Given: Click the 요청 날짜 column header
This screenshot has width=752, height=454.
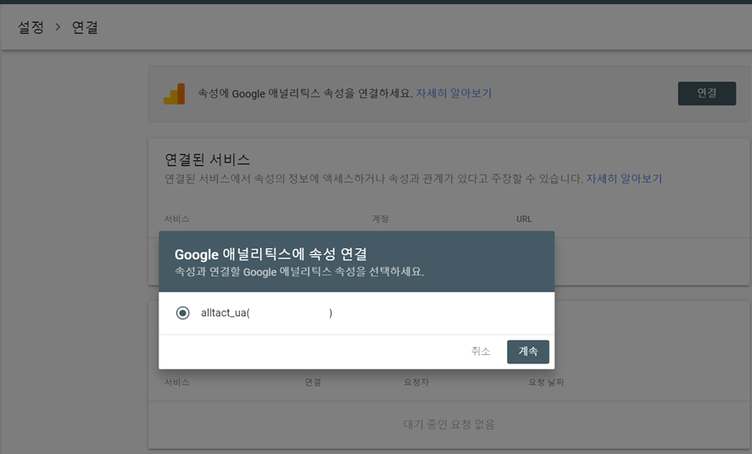Looking at the screenshot, I should pos(546,382).
